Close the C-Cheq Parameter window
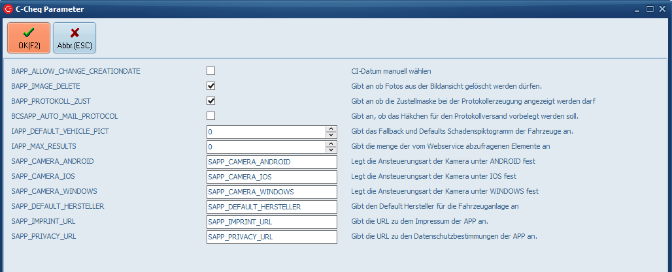672x272 pixels. (x=662, y=9)
